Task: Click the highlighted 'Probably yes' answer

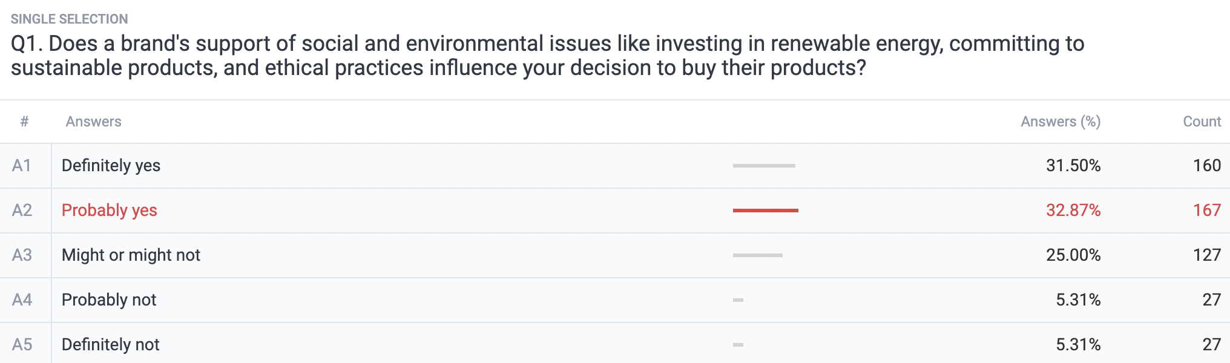Action: tap(110, 211)
